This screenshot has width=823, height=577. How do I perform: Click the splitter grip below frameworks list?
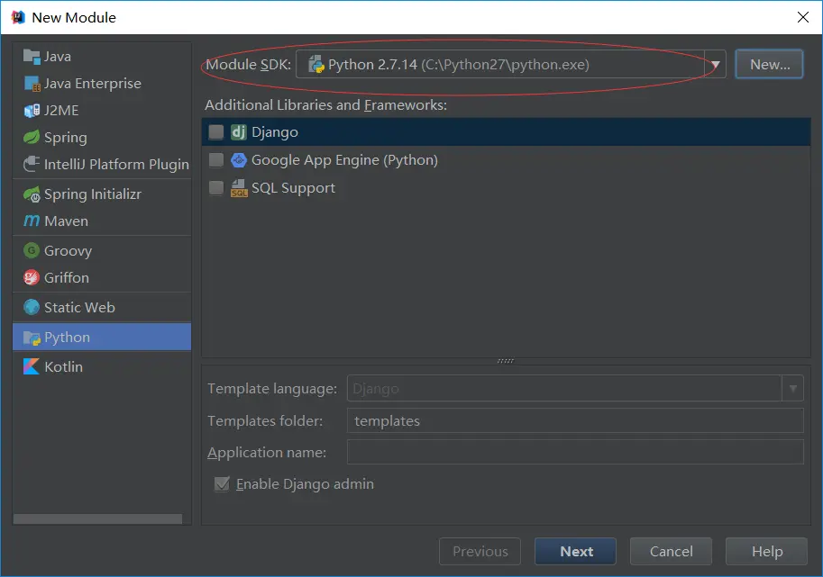click(x=506, y=361)
